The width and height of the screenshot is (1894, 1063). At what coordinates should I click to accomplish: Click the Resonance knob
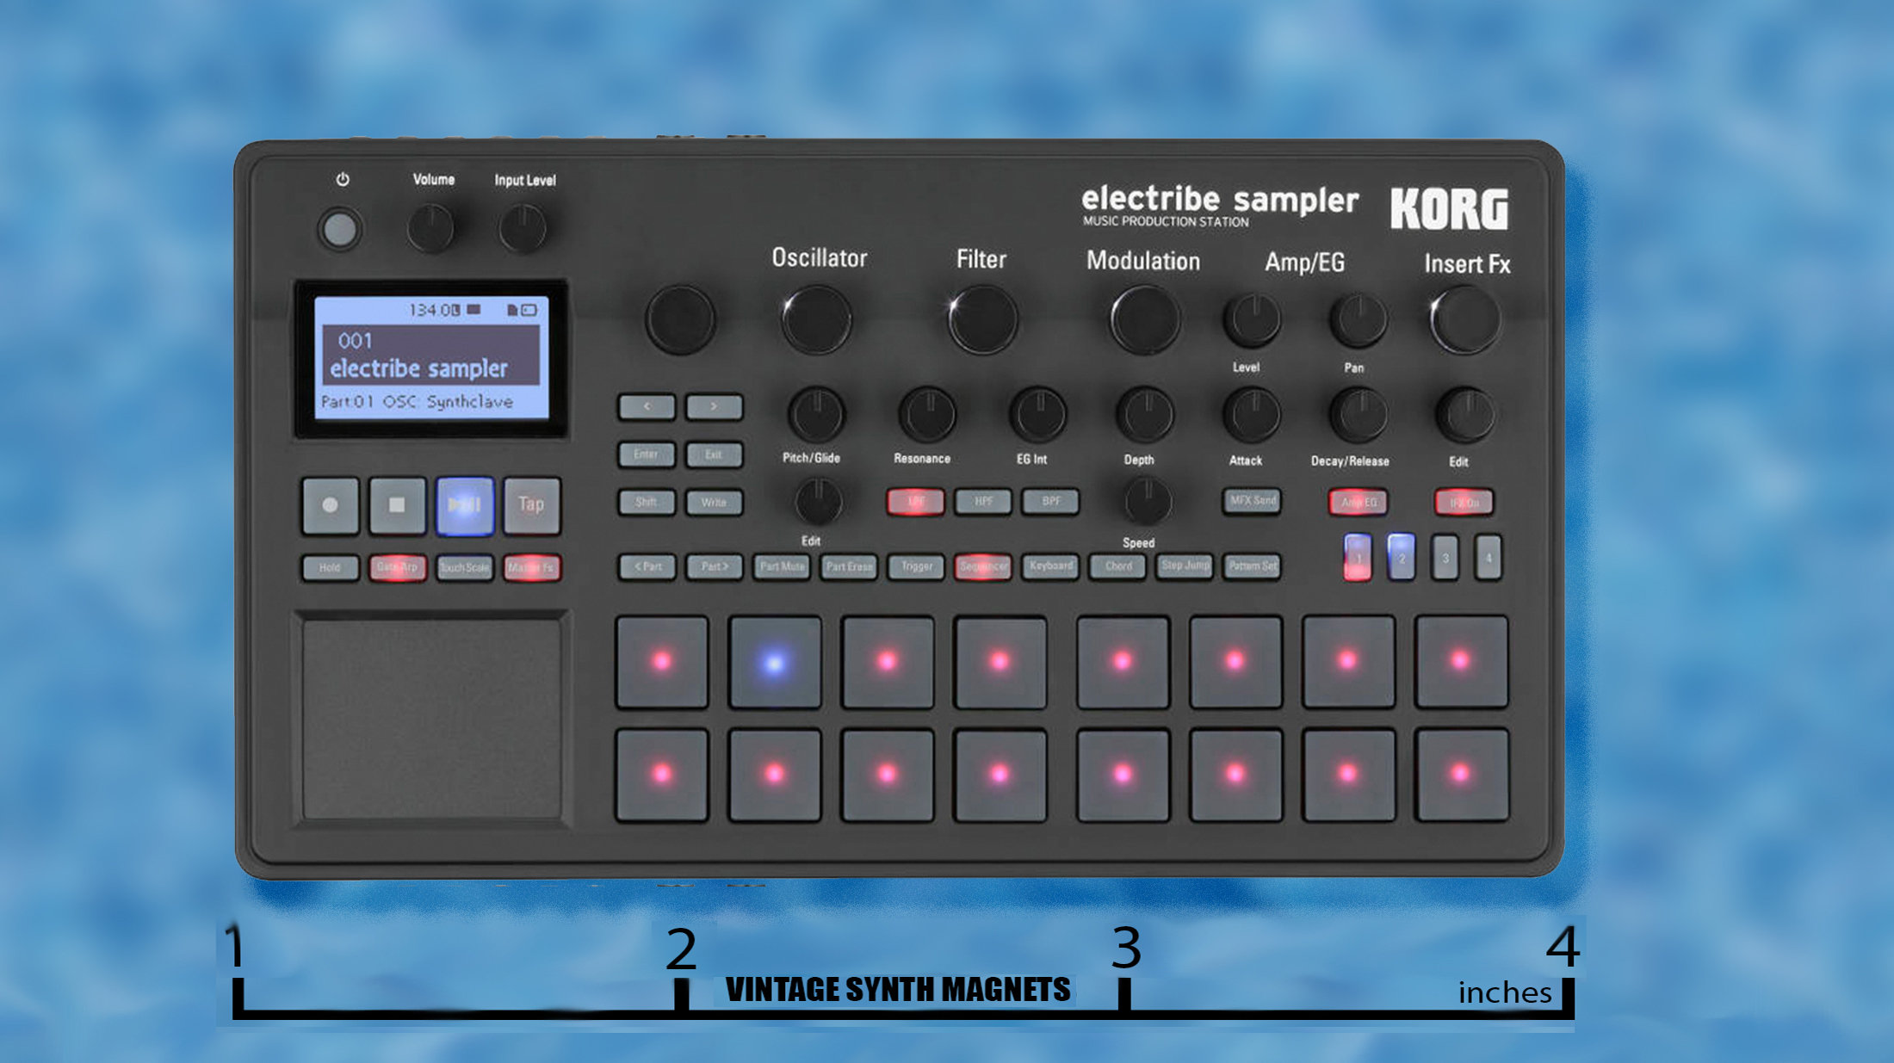(x=927, y=414)
